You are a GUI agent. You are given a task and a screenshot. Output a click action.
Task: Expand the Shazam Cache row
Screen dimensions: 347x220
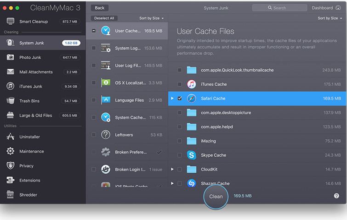[x=172, y=183]
